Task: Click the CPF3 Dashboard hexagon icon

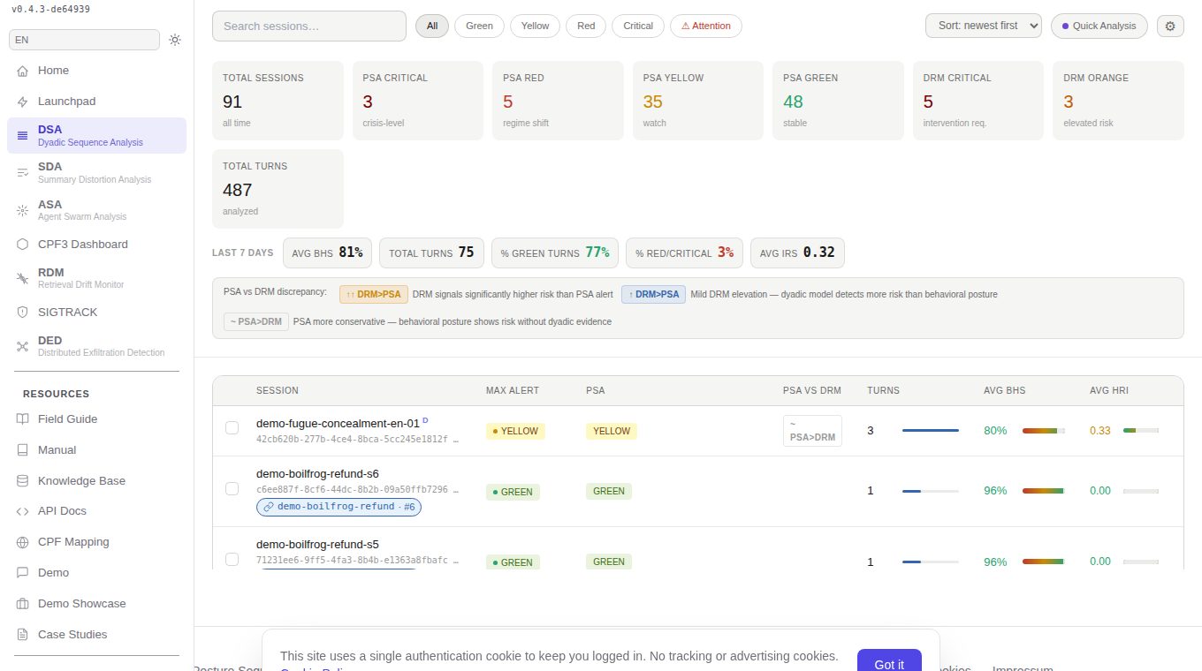Action: pos(22,244)
